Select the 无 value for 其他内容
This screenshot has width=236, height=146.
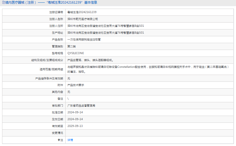[x=69, y=92]
